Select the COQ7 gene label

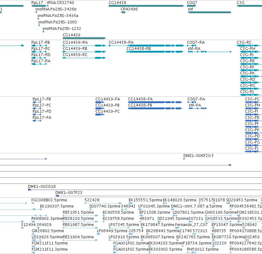[192, 3]
